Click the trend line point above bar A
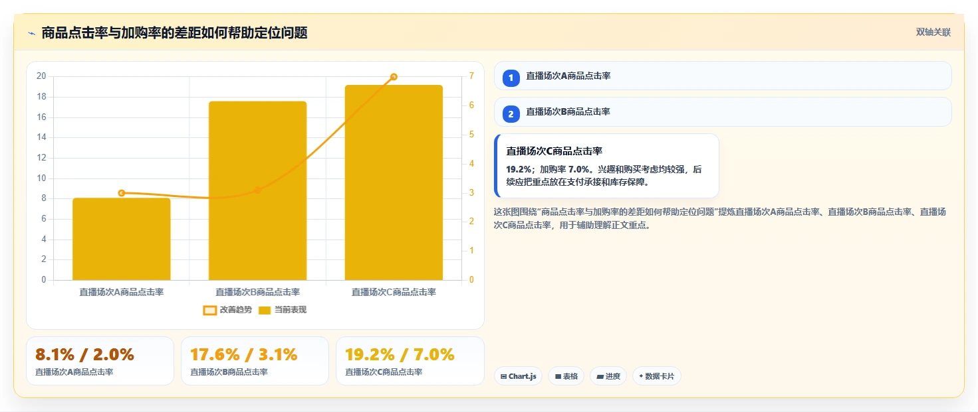 [122, 193]
